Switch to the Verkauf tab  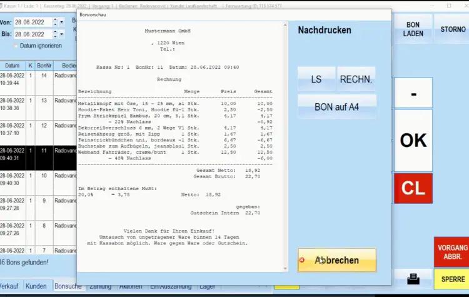coord(9,286)
